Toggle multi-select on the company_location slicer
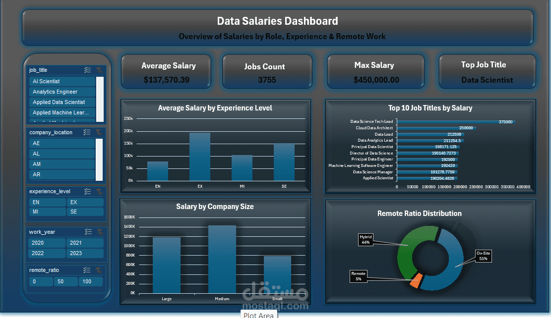Viewport: 551px width, 318px height. coord(87,132)
